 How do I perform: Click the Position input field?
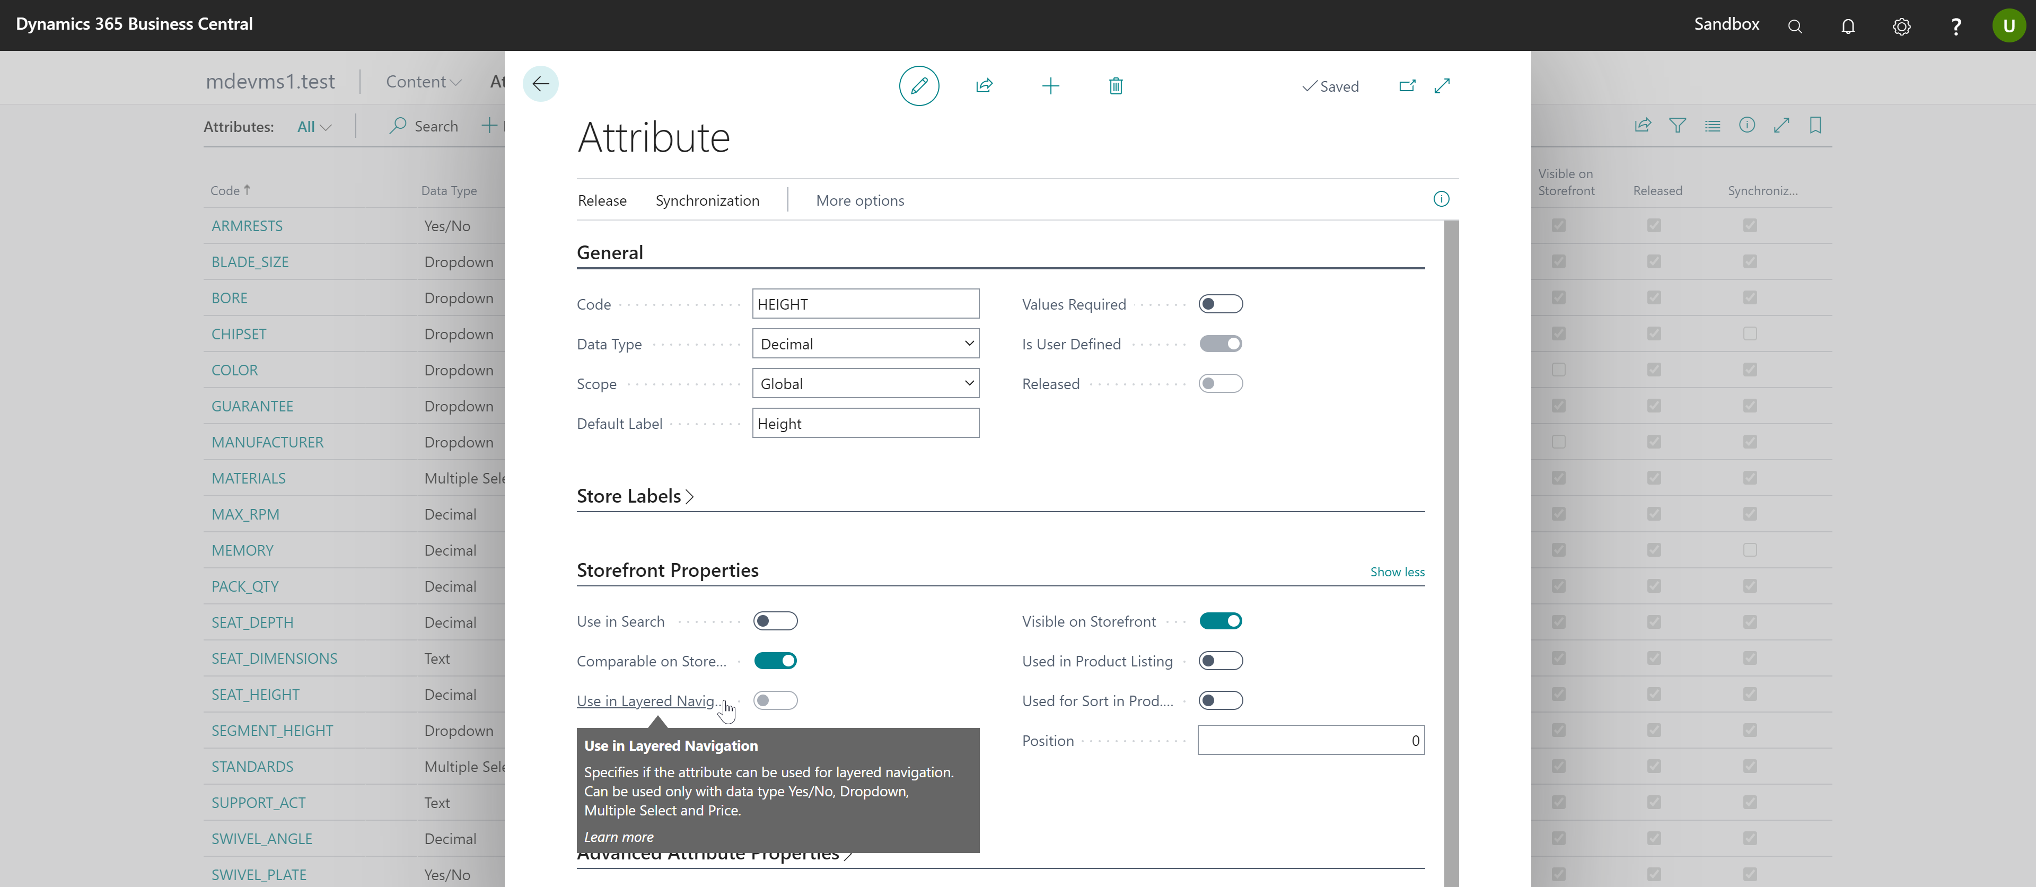coord(1311,741)
